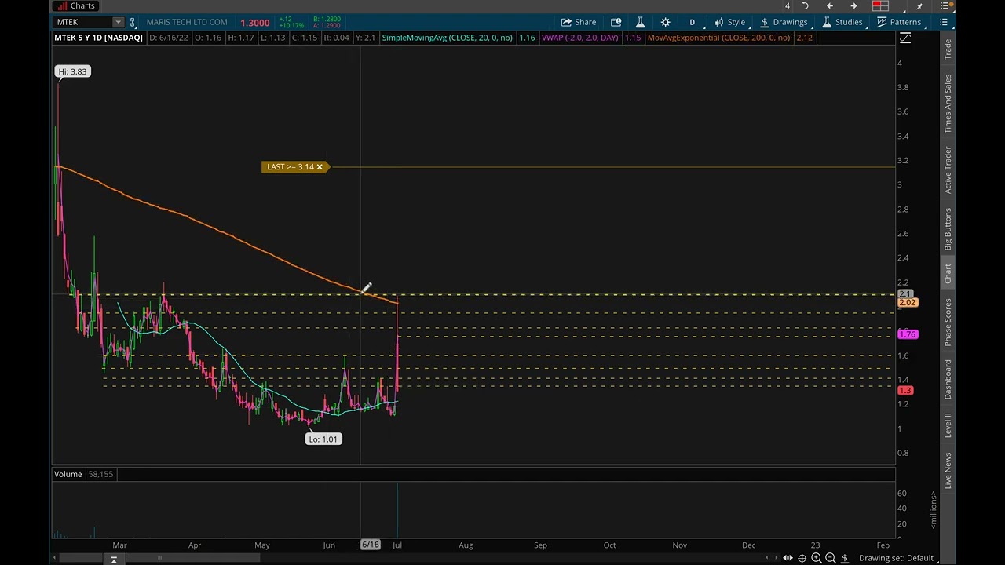Image resolution: width=1005 pixels, height=565 pixels.
Task: Open the Big Buttons sidebar tab
Action: 948,229
